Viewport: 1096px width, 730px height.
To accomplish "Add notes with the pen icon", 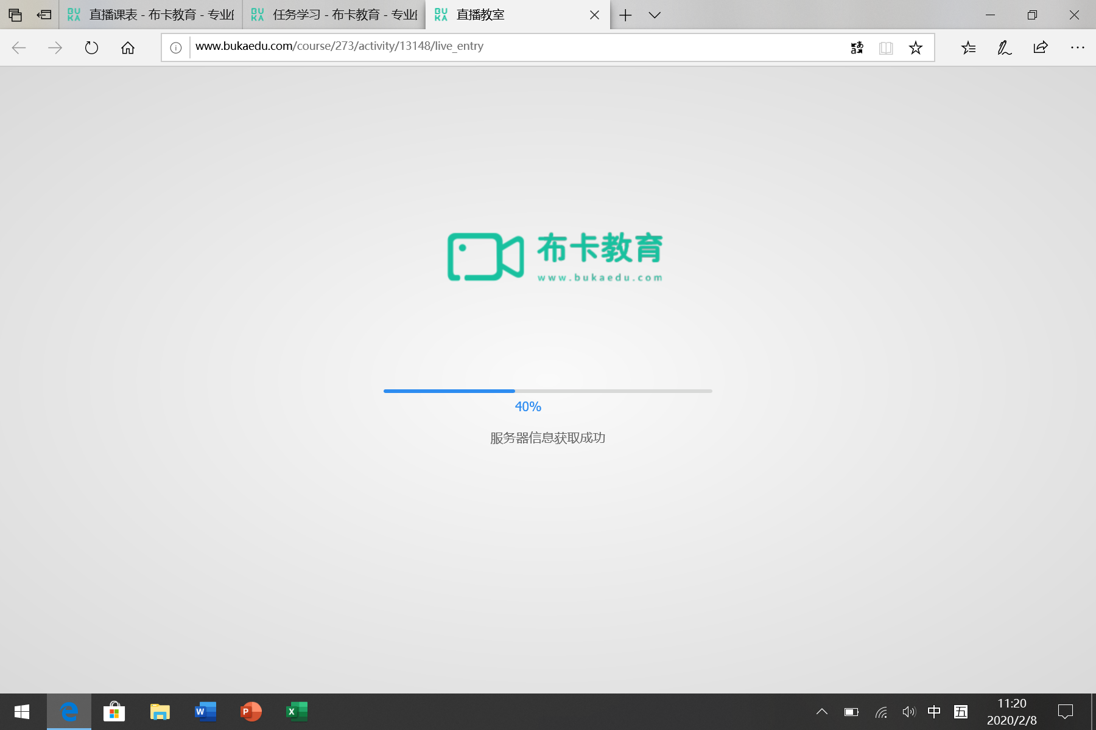I will pos(1005,47).
